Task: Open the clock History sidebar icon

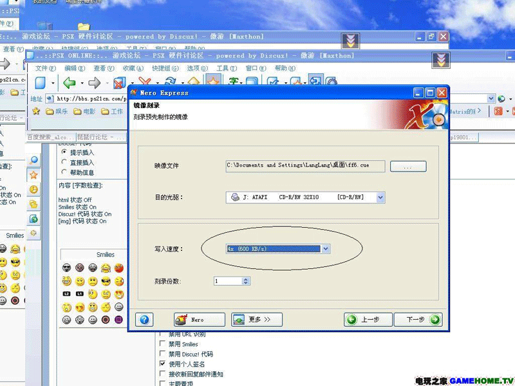Action: tap(34, 189)
